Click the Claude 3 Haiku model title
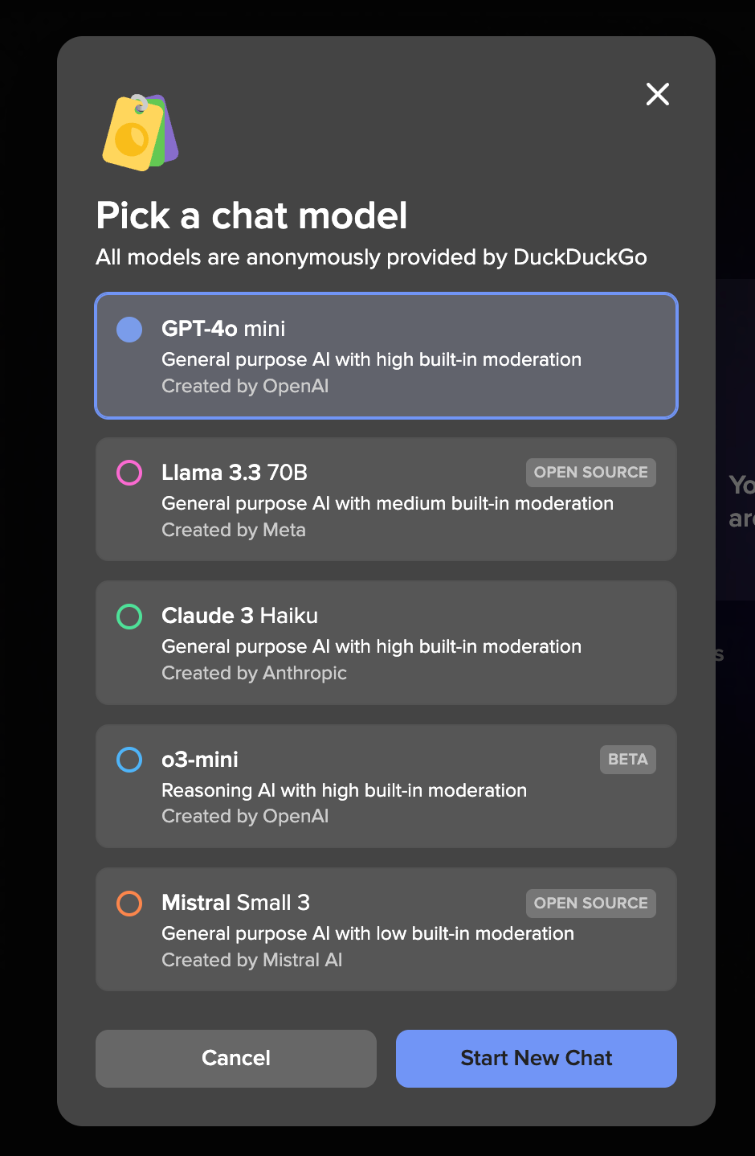755x1156 pixels. pyautogui.click(x=240, y=616)
